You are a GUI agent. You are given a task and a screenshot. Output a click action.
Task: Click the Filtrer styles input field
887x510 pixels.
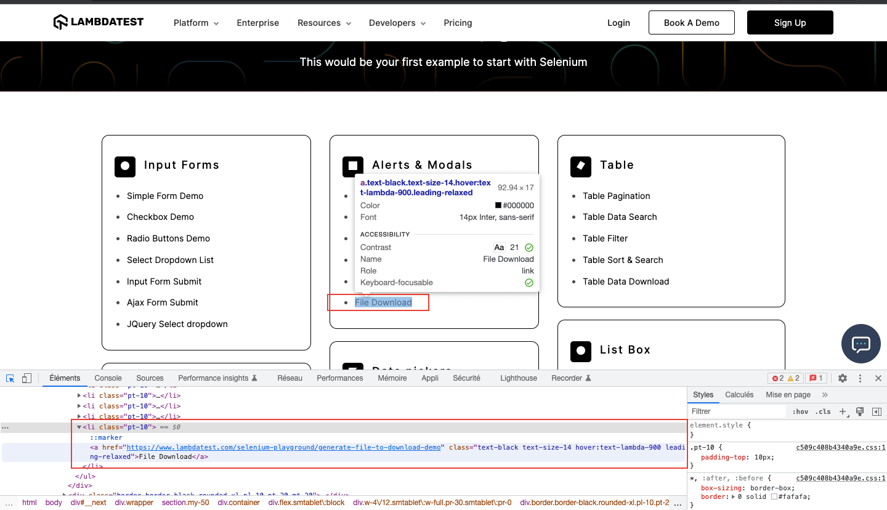click(x=737, y=411)
